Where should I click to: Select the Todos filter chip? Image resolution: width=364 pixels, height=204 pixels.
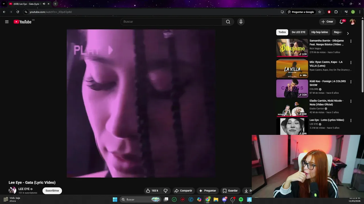[x=282, y=32]
